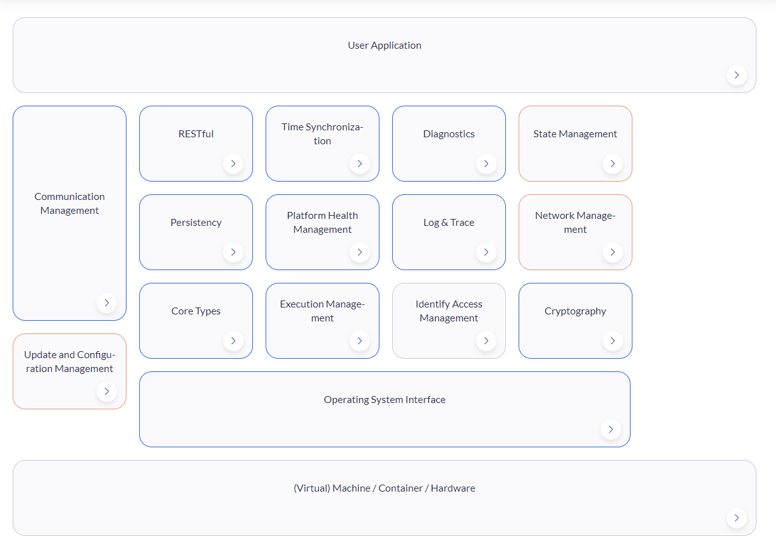
Task: Click the chevron icon on Persistency card
Action: (x=233, y=252)
